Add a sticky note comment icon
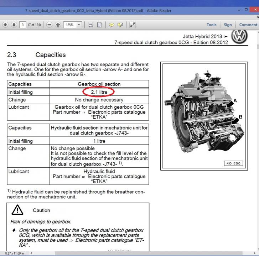Screen dimensions: 259x256 click(112, 25)
